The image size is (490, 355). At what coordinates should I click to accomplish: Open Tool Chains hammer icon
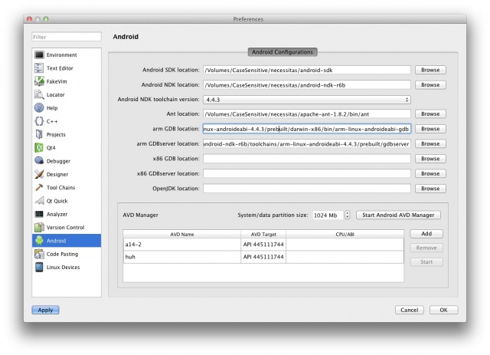pyautogui.click(x=39, y=187)
